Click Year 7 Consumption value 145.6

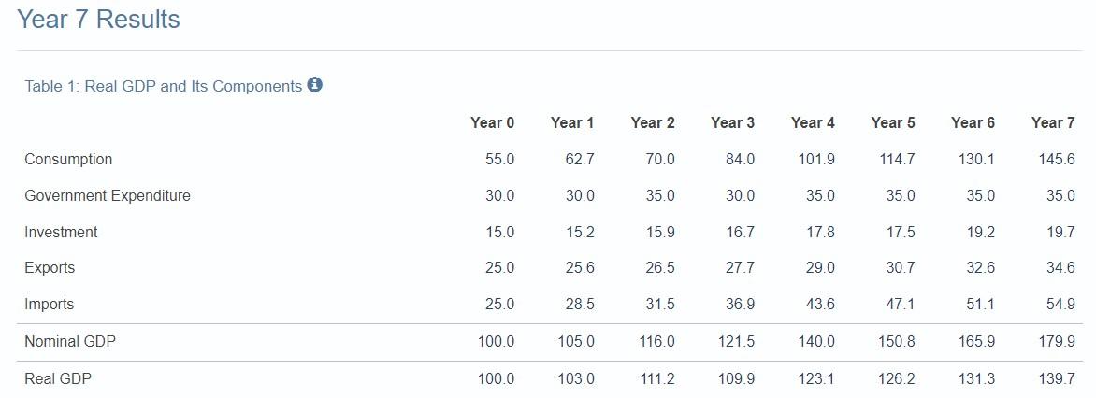click(x=1057, y=159)
